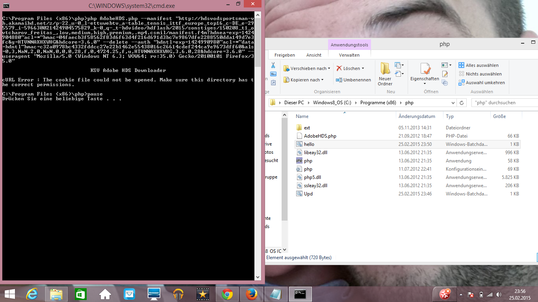This screenshot has height=302, width=538.
Task: Switch to the Freigeben ribbon tab
Action: (285, 55)
